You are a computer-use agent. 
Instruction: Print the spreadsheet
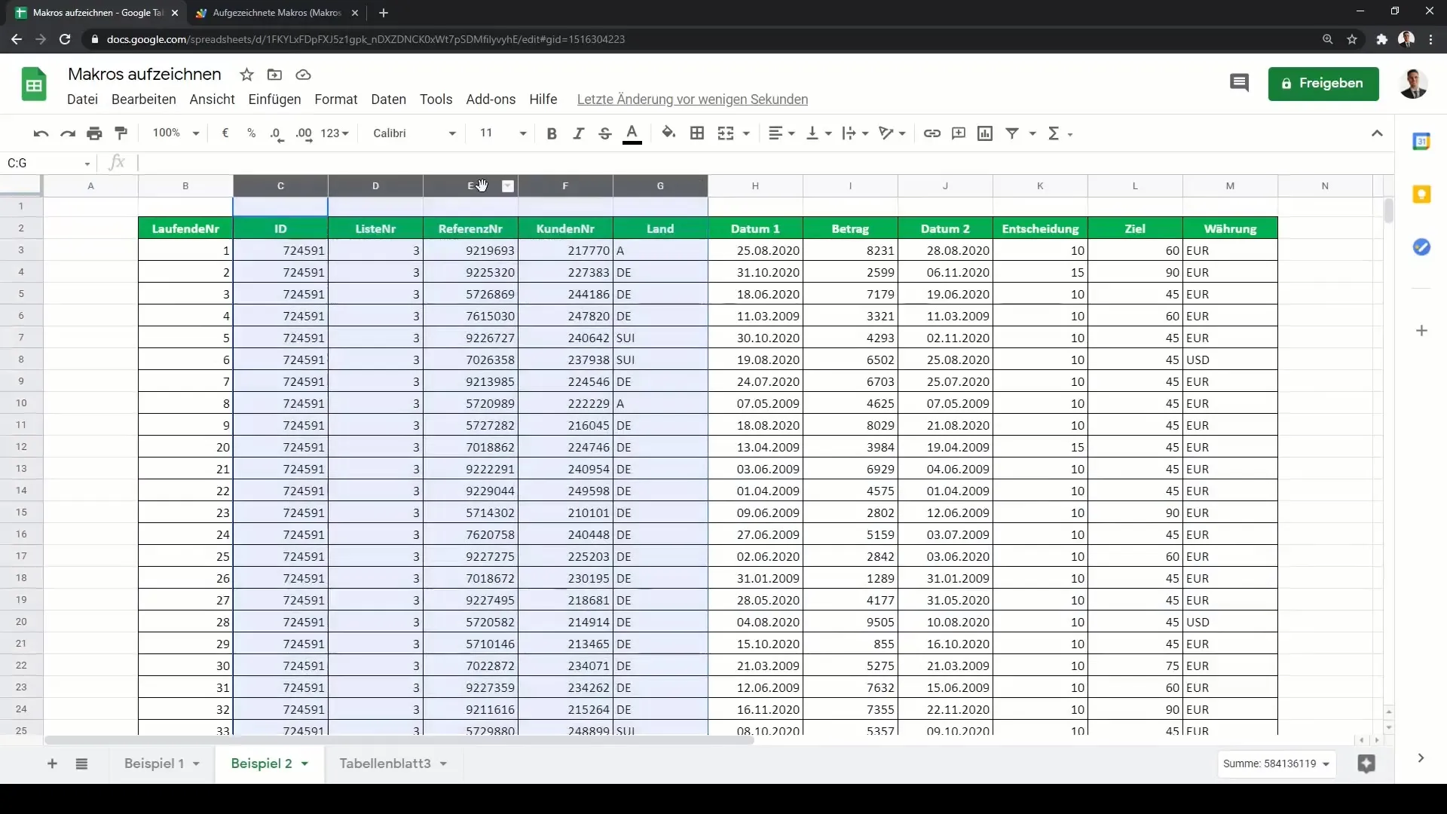pos(94,133)
